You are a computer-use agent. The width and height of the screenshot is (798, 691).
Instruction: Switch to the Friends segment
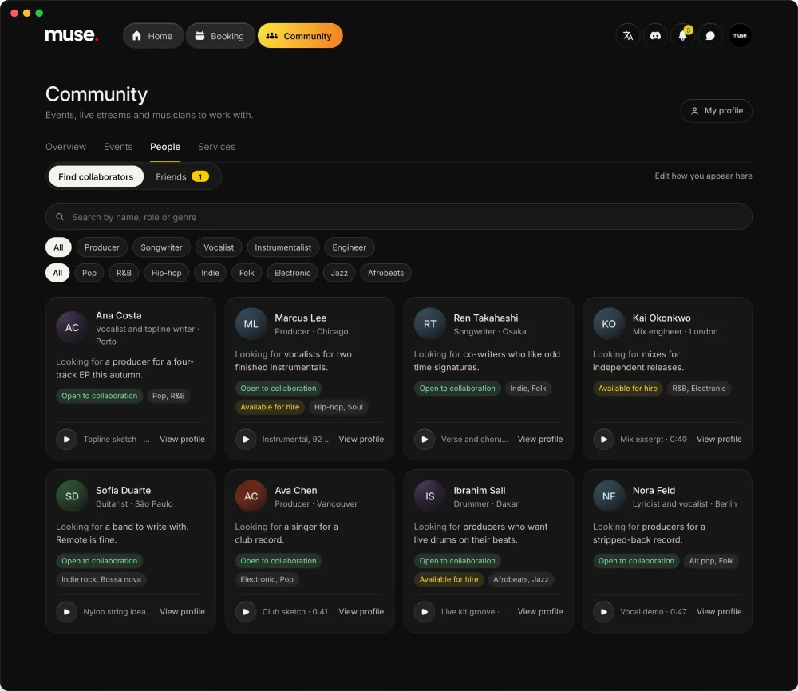pyautogui.click(x=182, y=176)
